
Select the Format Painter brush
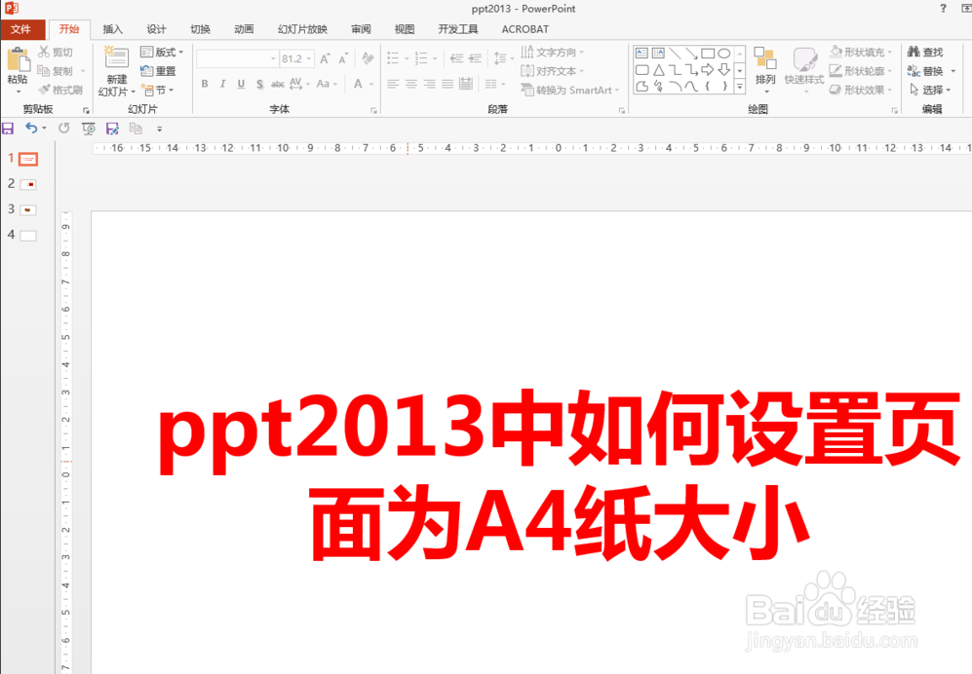60,90
